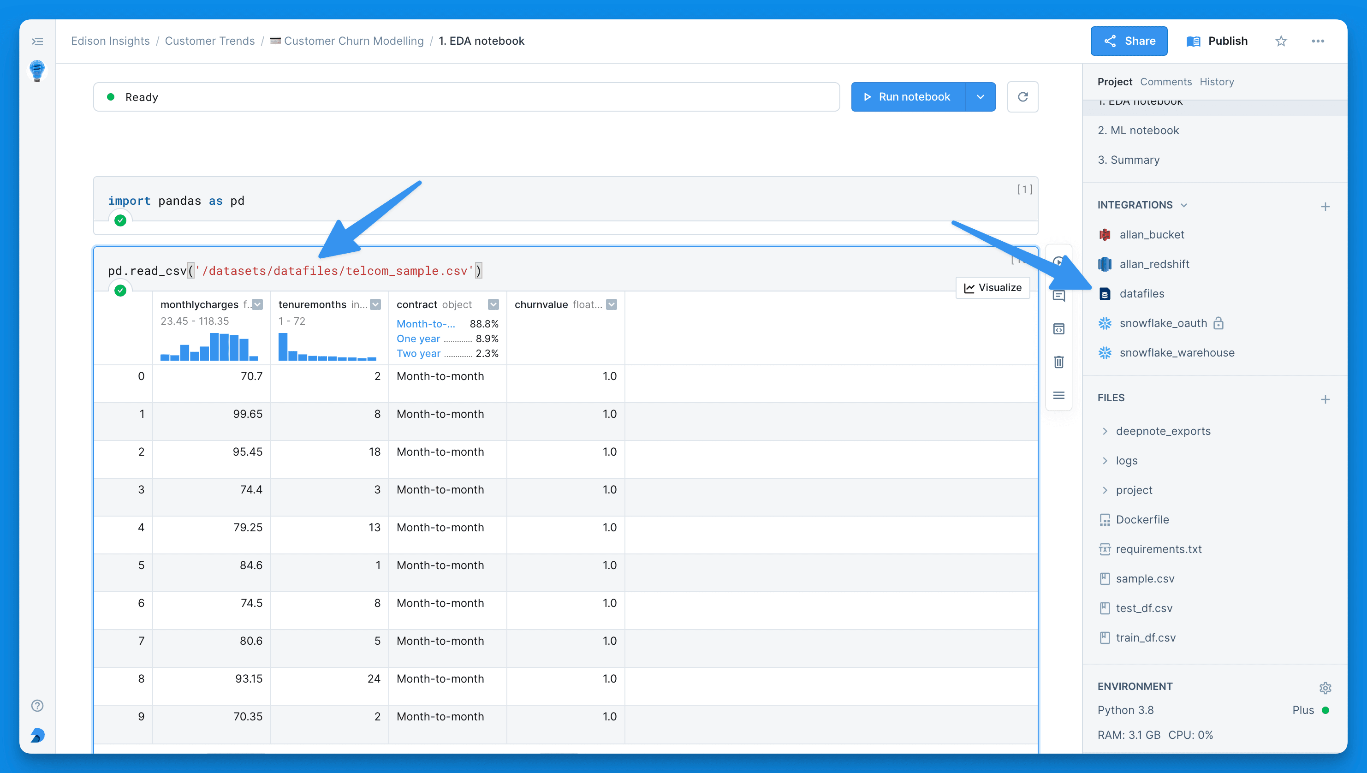
Task: Click the refresh notebook icon
Action: [x=1023, y=97]
